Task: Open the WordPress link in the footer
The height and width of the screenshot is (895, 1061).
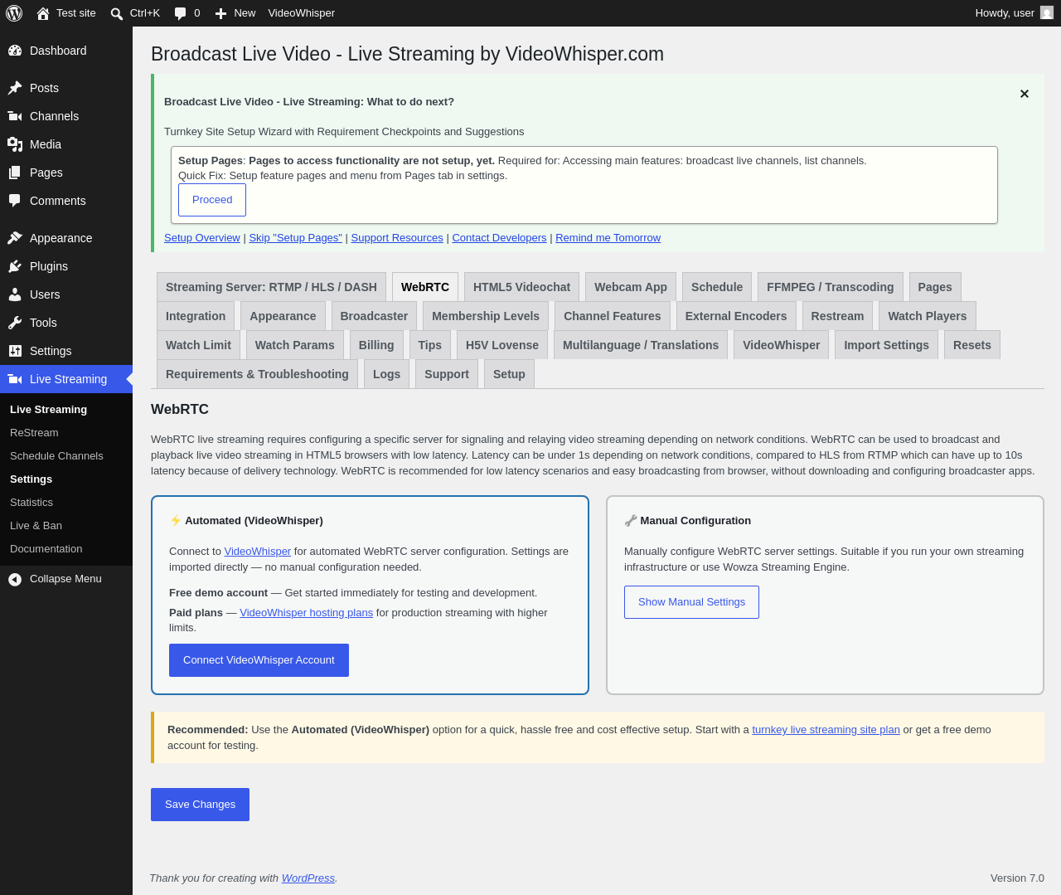Action: (308, 878)
